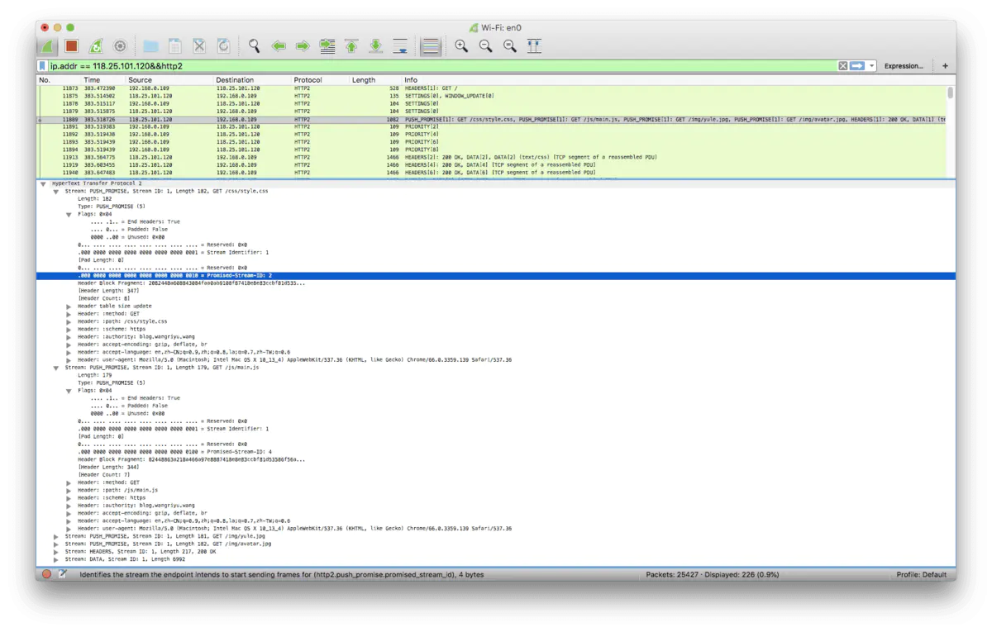Collapse HyperText Transfer Protocol 2 tree
Viewport: 992px width, 632px height.
[x=43, y=183]
